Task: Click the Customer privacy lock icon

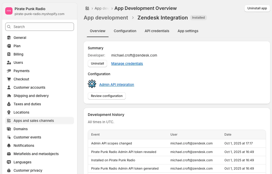Action: [x=9, y=170]
